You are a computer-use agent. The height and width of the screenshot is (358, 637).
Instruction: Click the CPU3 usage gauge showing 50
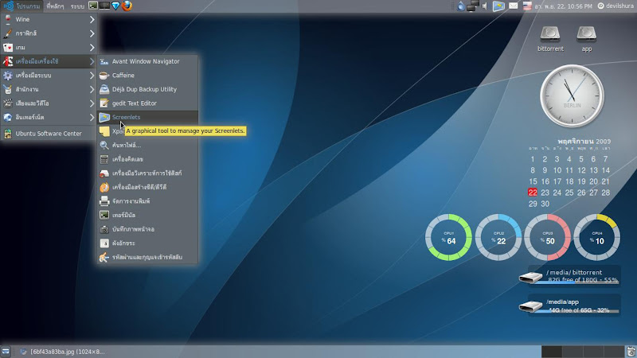548,237
